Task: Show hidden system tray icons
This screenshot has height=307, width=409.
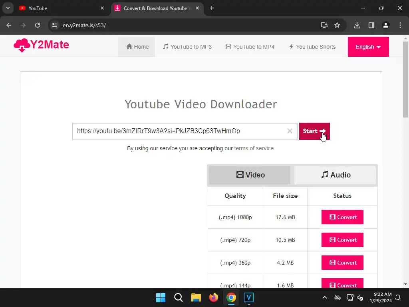Action: (x=325, y=297)
